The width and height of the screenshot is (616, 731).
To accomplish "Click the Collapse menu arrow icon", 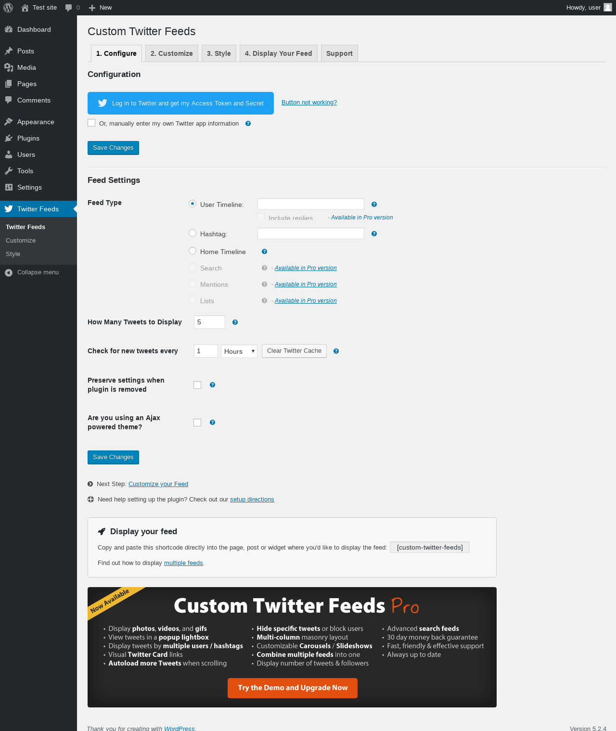I will (x=9, y=272).
